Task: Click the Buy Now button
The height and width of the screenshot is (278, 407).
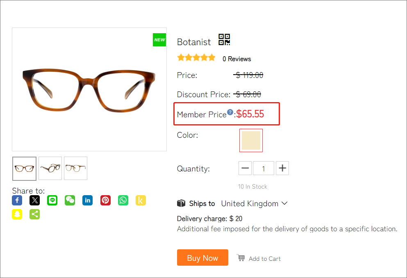Action: click(202, 258)
